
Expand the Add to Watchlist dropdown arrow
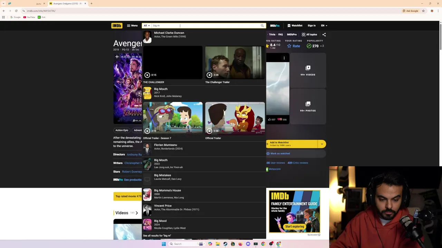pyautogui.click(x=322, y=144)
